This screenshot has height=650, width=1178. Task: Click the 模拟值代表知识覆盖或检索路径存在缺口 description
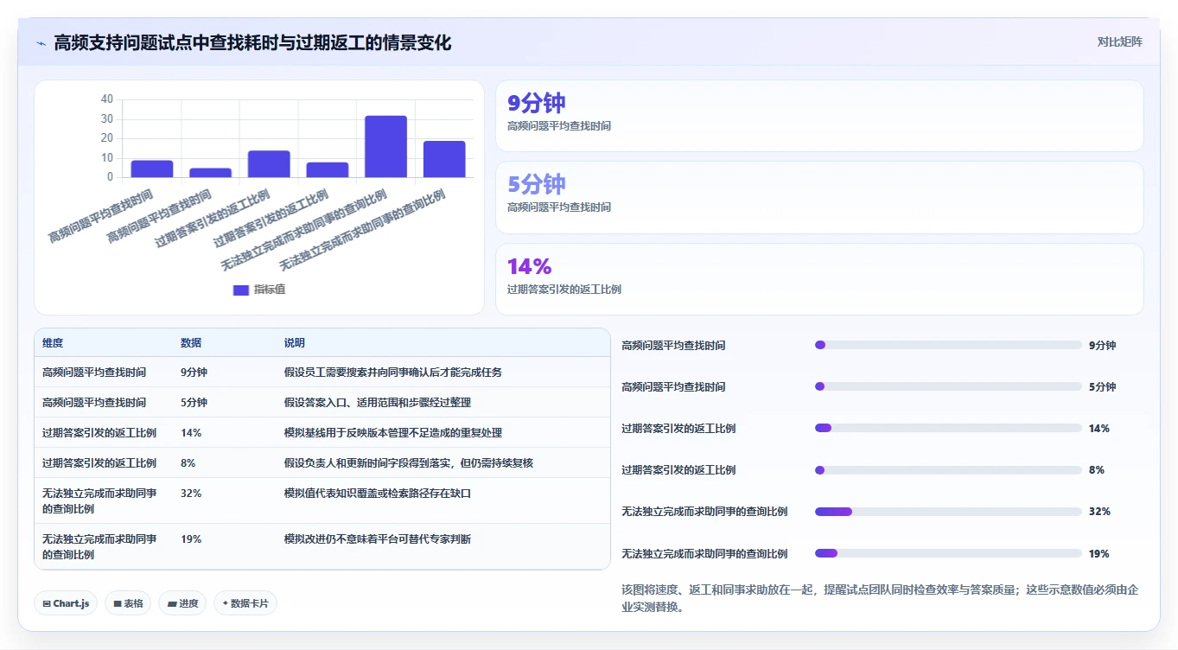tap(378, 493)
